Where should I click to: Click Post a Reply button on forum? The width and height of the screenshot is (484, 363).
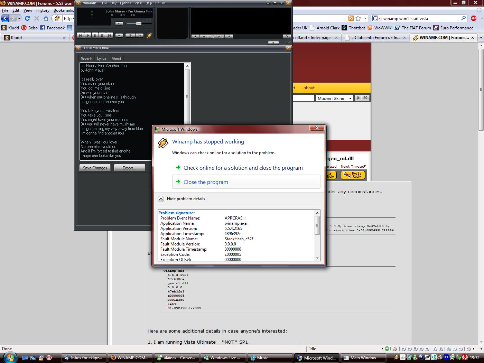[x=353, y=175]
